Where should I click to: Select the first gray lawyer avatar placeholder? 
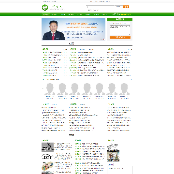(50, 89)
